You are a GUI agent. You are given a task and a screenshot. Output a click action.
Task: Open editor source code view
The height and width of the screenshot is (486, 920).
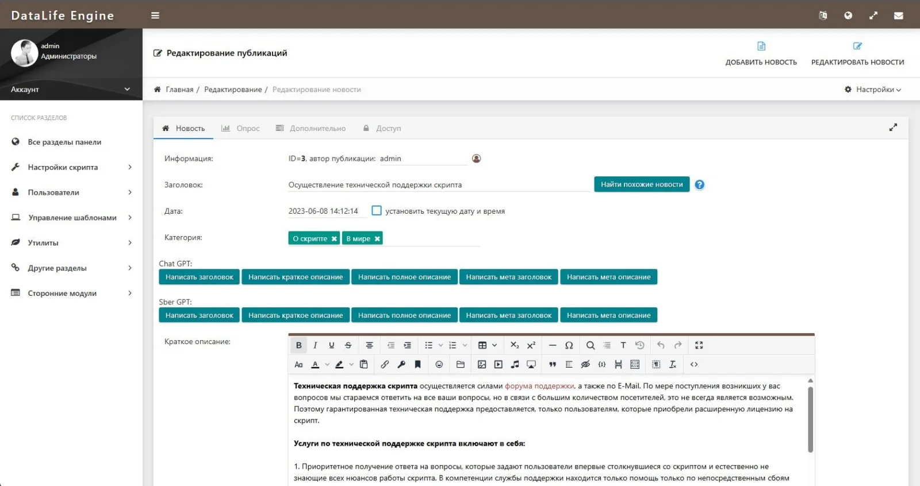pos(694,364)
